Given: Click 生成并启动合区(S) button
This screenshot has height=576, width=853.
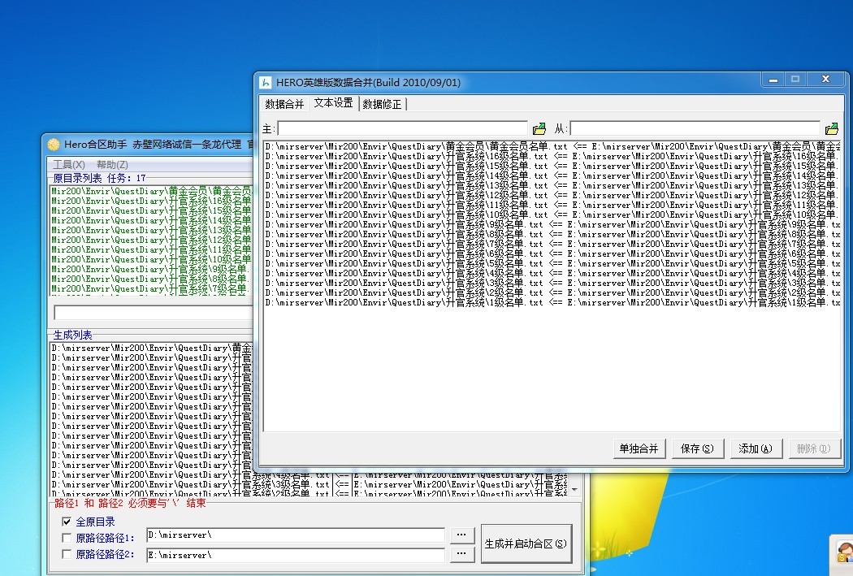Looking at the screenshot, I should click(x=526, y=544).
